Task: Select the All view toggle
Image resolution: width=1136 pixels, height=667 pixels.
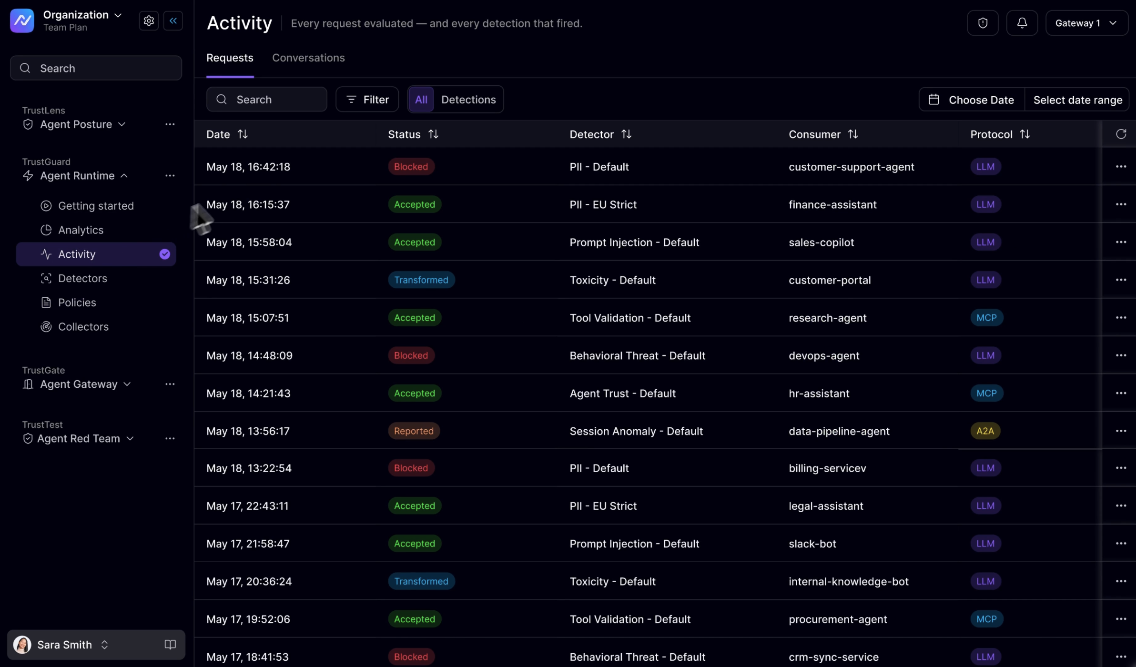Action: pos(421,100)
